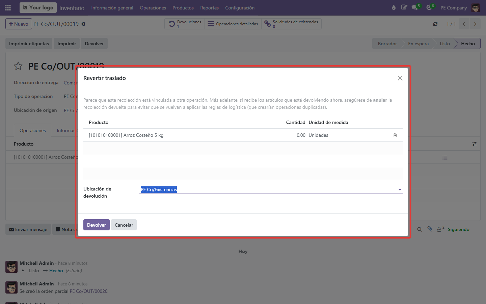Click the Inventario app title
486x304 pixels.
72,8
